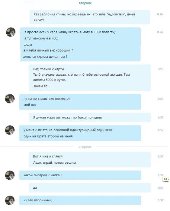This screenshot has width=170, height=211.
Task: Click the 'Я думал мало ли' message bubble
Action: [90, 118]
